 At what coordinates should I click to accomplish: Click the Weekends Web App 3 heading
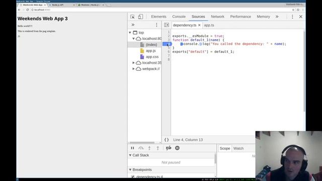coord(42,19)
